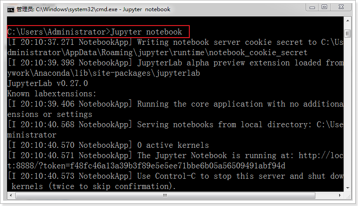358x206 pixels.
Task: Click the vertical scrollbar thumb
Action: coord(348,34)
